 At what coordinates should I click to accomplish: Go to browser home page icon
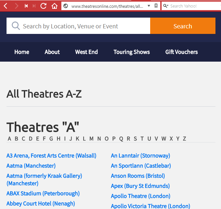[55, 6]
